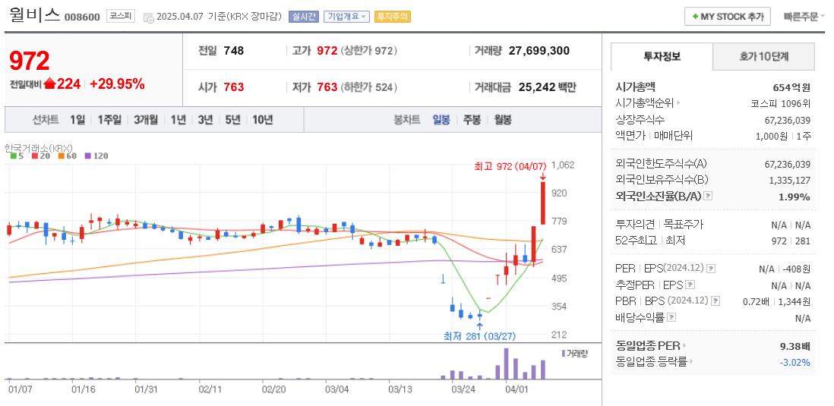The width and height of the screenshot is (834, 406).
Task: Click the red up-arrow icon before 224
Action: click(x=50, y=83)
